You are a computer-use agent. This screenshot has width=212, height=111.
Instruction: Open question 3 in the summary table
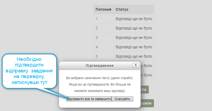[x=96, y=38]
